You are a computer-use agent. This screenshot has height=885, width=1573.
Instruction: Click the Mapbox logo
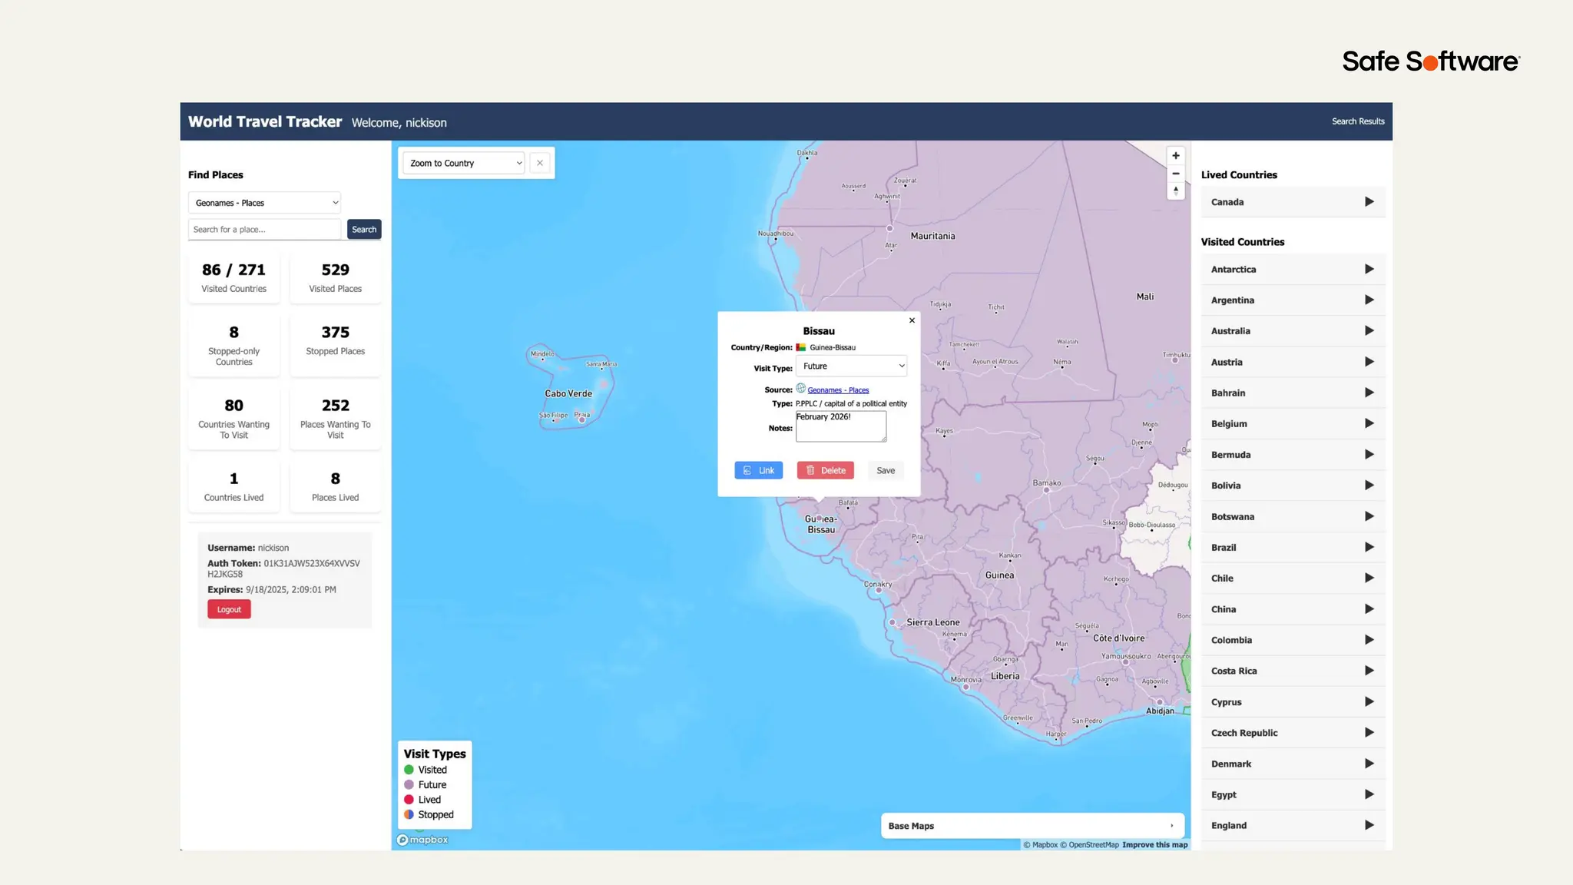422,840
